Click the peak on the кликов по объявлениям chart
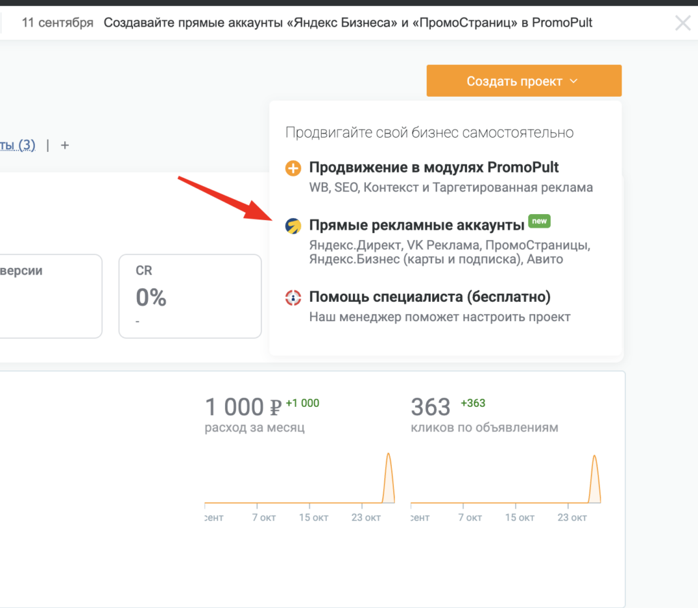 [x=594, y=458]
